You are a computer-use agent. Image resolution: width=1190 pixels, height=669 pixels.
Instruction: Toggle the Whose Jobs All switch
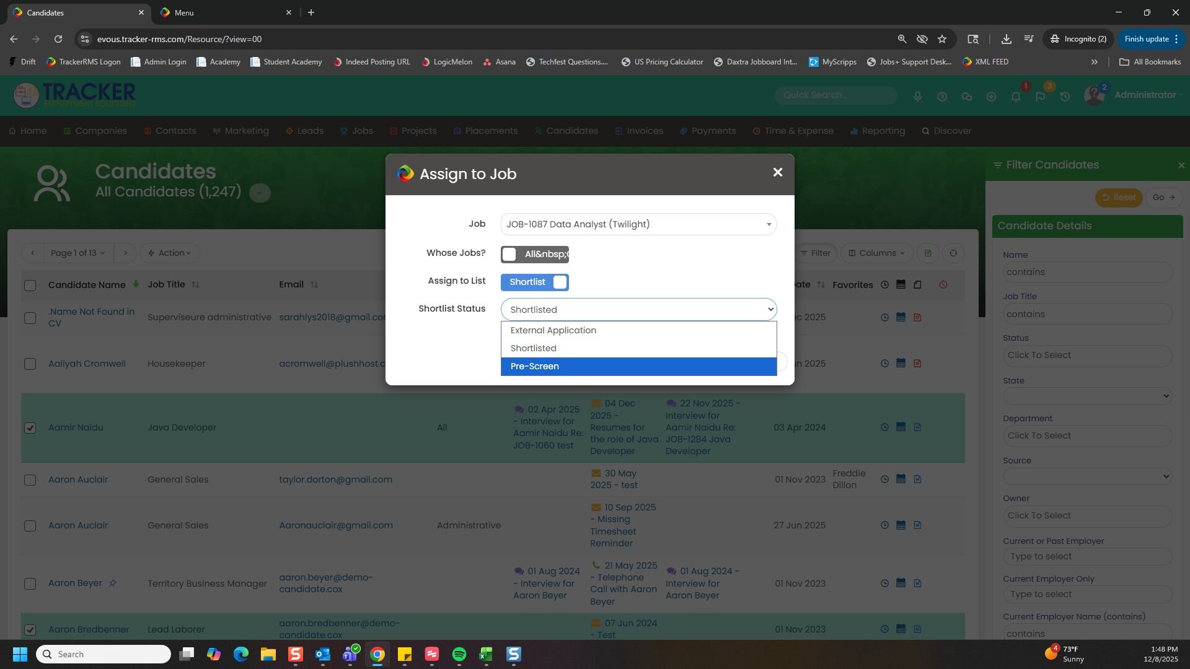pyautogui.click(x=534, y=254)
